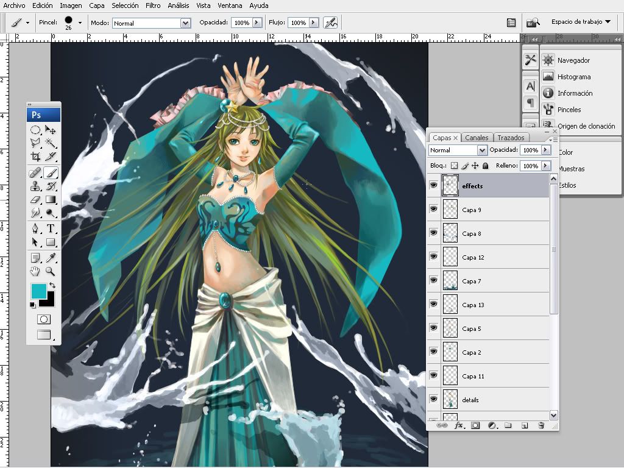Screen dimensions: 624x468
Task: Hide the Capa 9 layer
Action: (434, 209)
